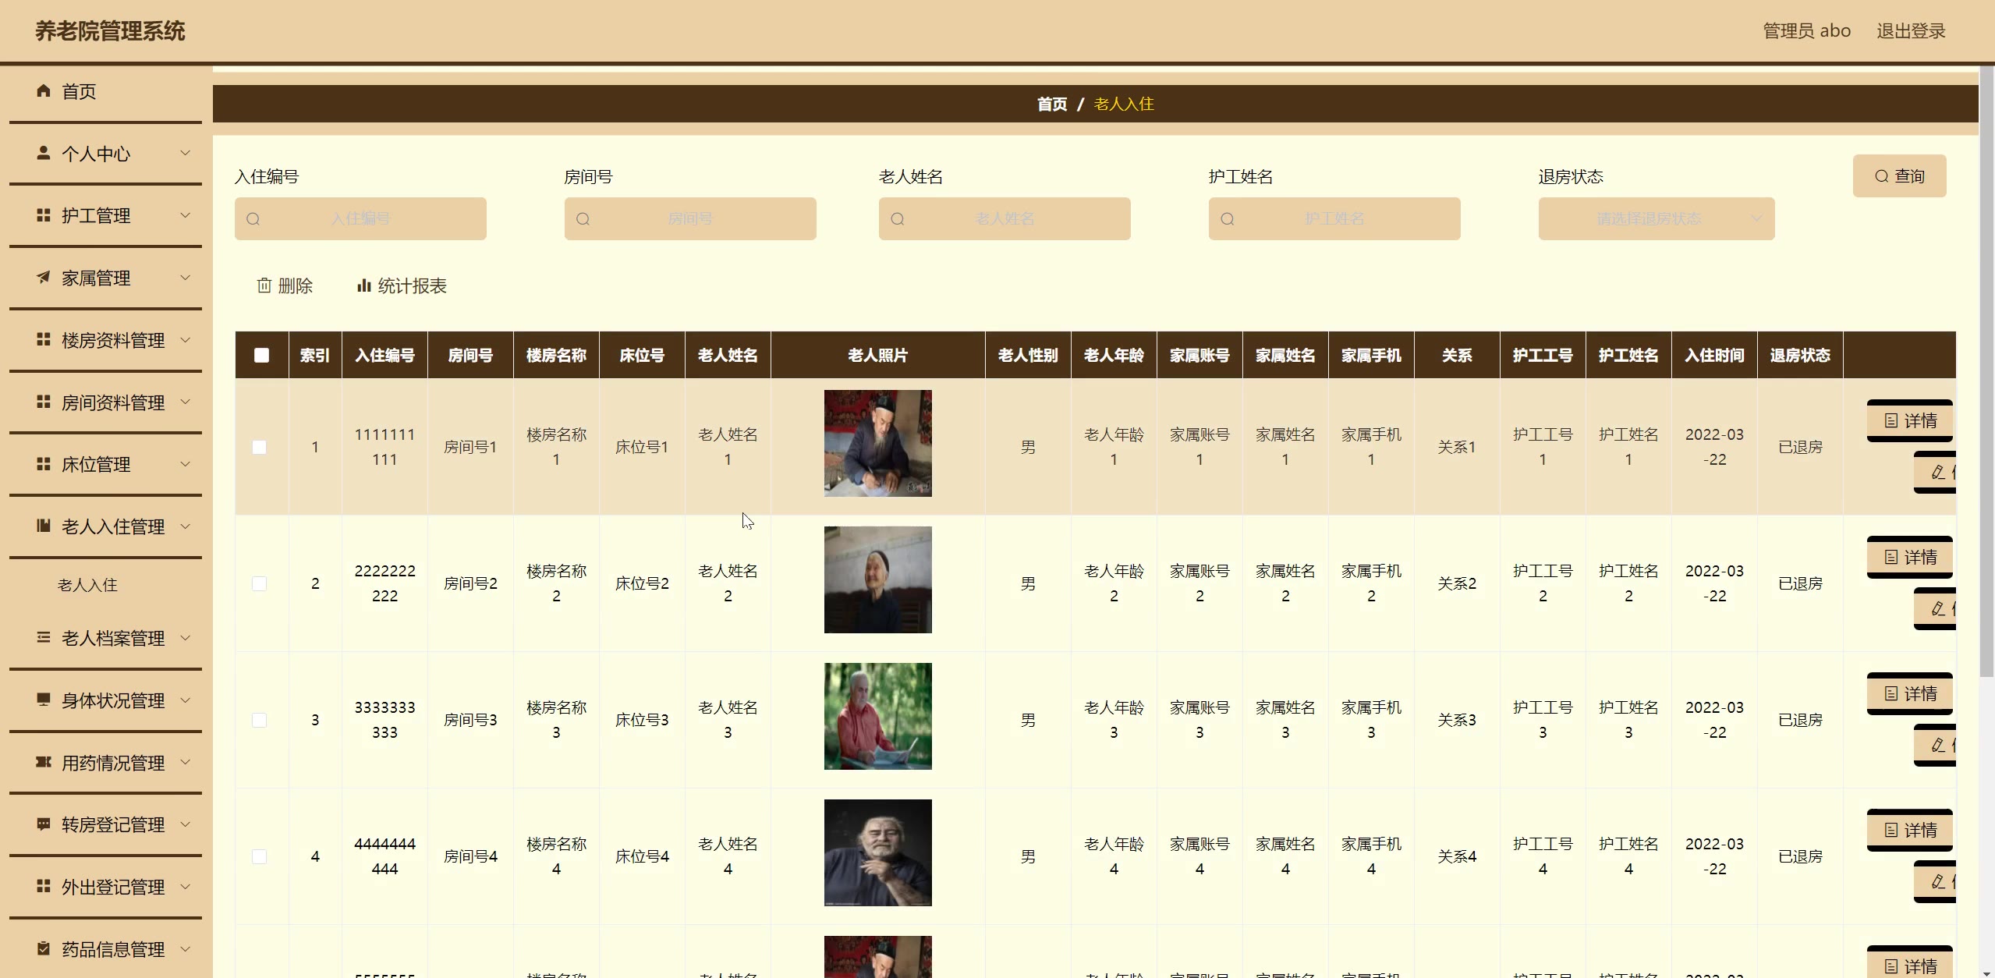This screenshot has height=978, width=1995.
Task: Click the person icon for 个人中心
Action: point(44,153)
